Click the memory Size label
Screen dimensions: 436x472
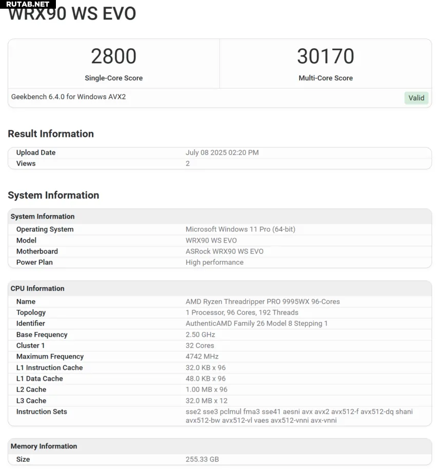coord(23,459)
